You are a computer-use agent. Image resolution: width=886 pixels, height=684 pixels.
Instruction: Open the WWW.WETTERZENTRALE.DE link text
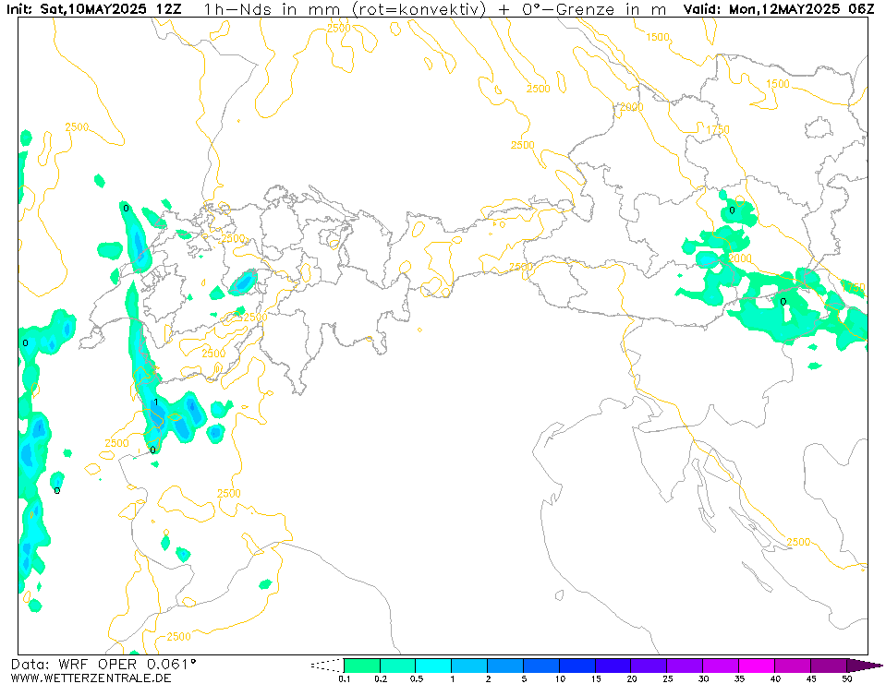(x=91, y=678)
